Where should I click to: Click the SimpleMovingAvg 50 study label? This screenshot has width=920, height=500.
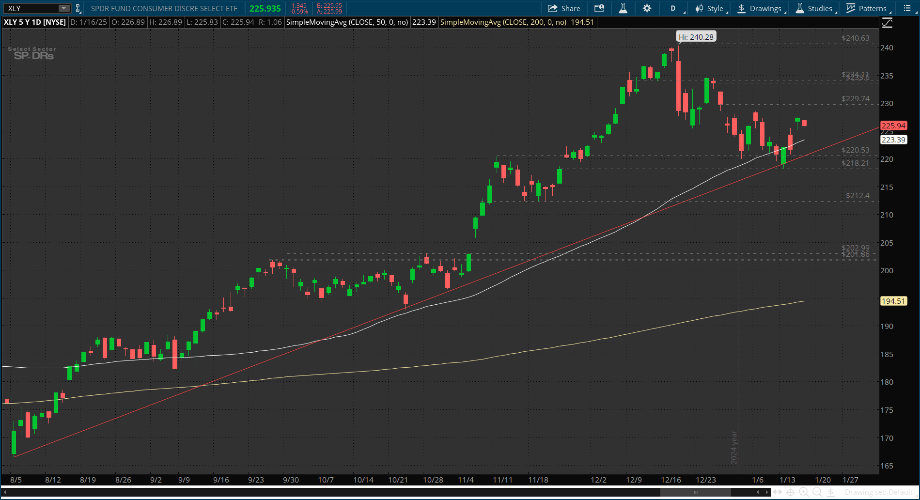347,22
